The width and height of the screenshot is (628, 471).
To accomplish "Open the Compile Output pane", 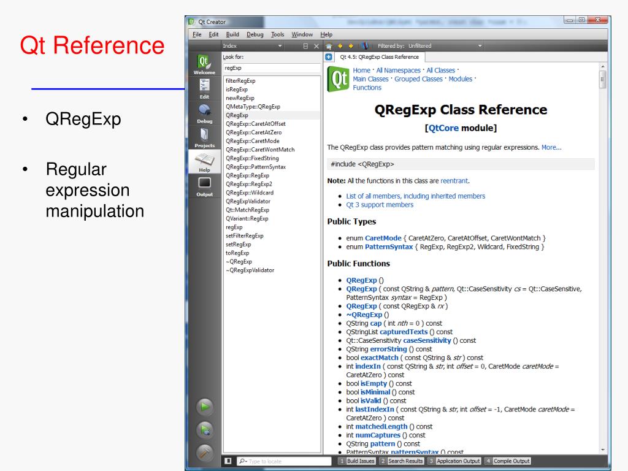I will (507, 461).
